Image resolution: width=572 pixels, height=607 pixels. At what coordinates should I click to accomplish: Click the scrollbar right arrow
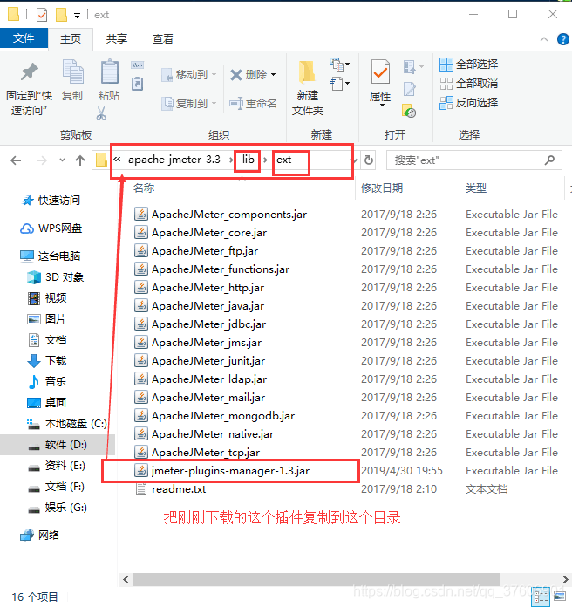(565, 579)
